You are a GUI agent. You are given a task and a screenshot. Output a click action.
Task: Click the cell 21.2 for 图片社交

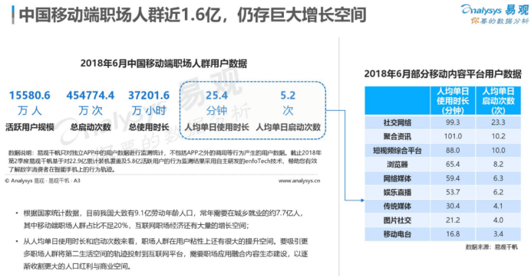coord(453,220)
